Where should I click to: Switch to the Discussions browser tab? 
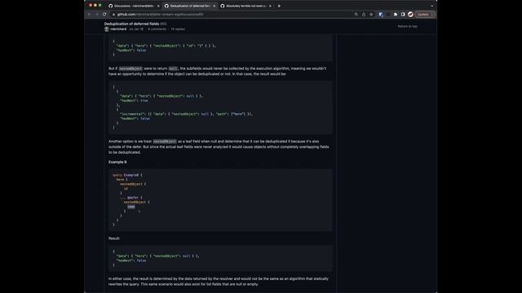click(133, 6)
